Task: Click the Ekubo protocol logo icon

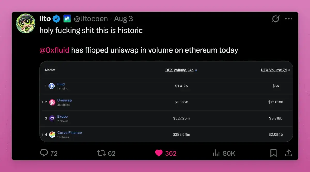Action: point(52,118)
